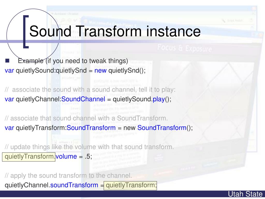Click the faded Focus & Exposure heading

click(184, 48)
